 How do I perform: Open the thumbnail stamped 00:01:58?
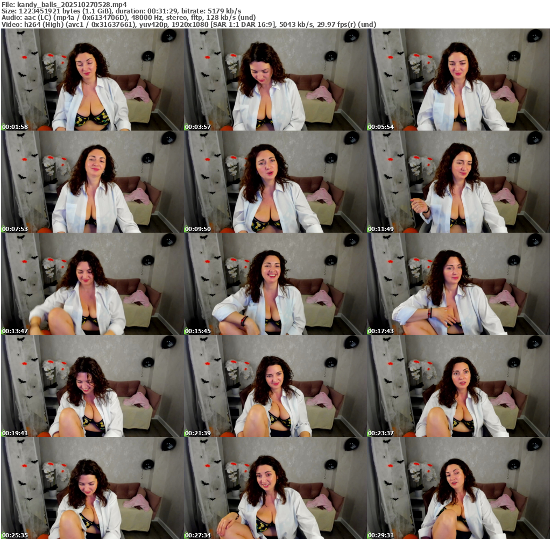(93, 80)
